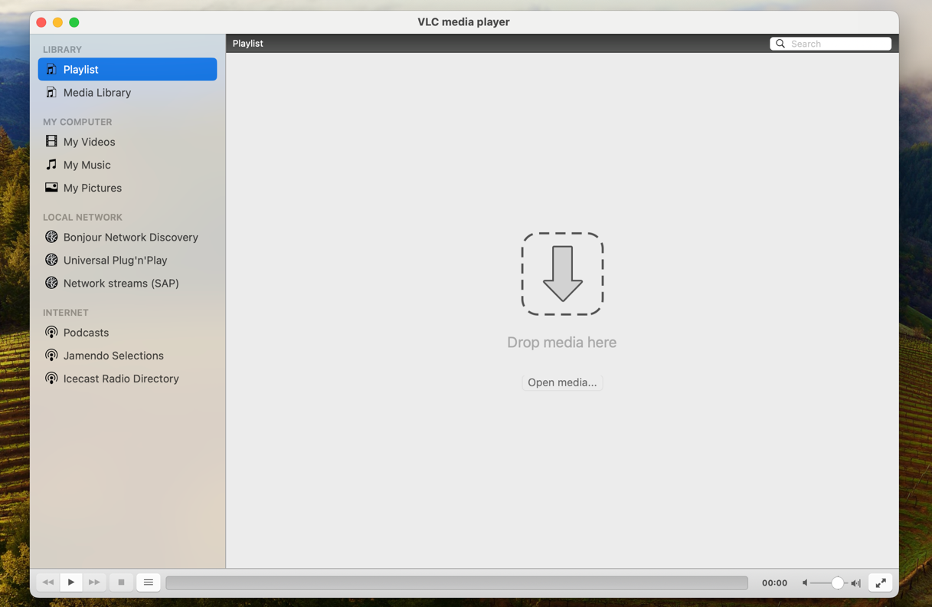
Task: Mute audio via the small speaker icon
Action: (x=805, y=583)
